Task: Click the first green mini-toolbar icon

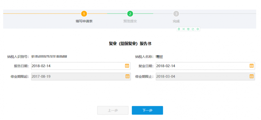Action: [x=179, y=29]
